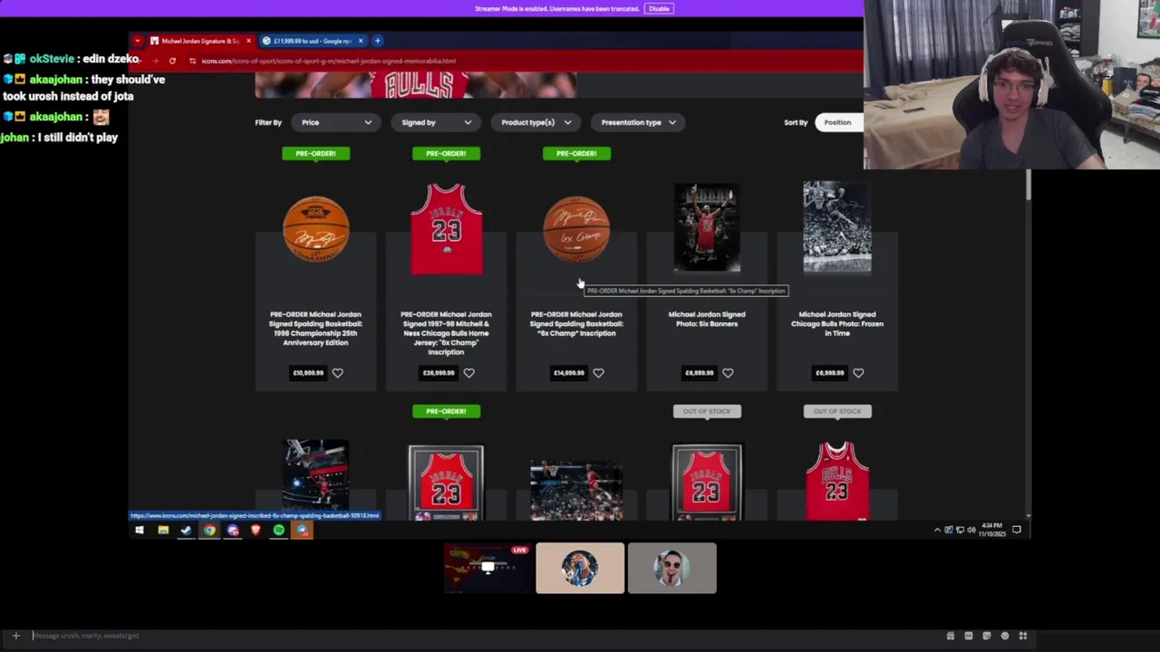The height and width of the screenshot is (652, 1160).
Task: Add 1998 Championship Basketball to wishlist heart
Action: (x=337, y=373)
